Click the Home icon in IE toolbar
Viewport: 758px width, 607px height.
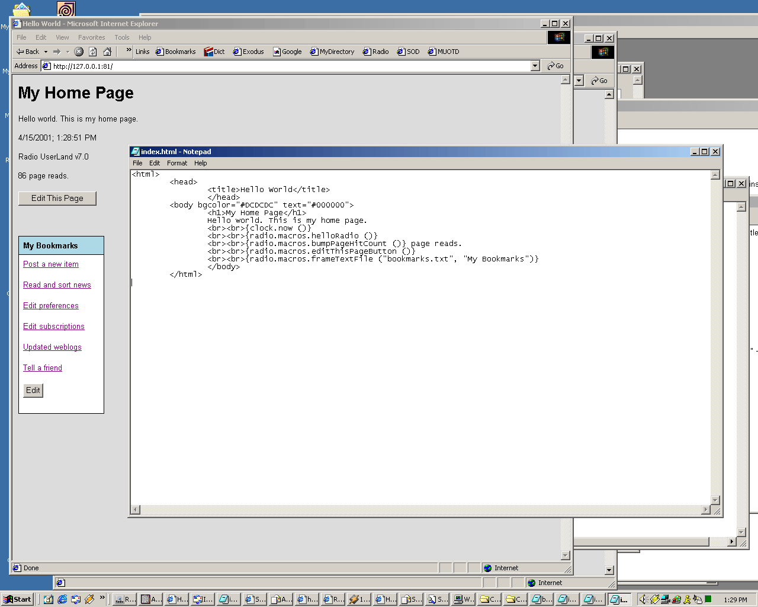pos(107,52)
